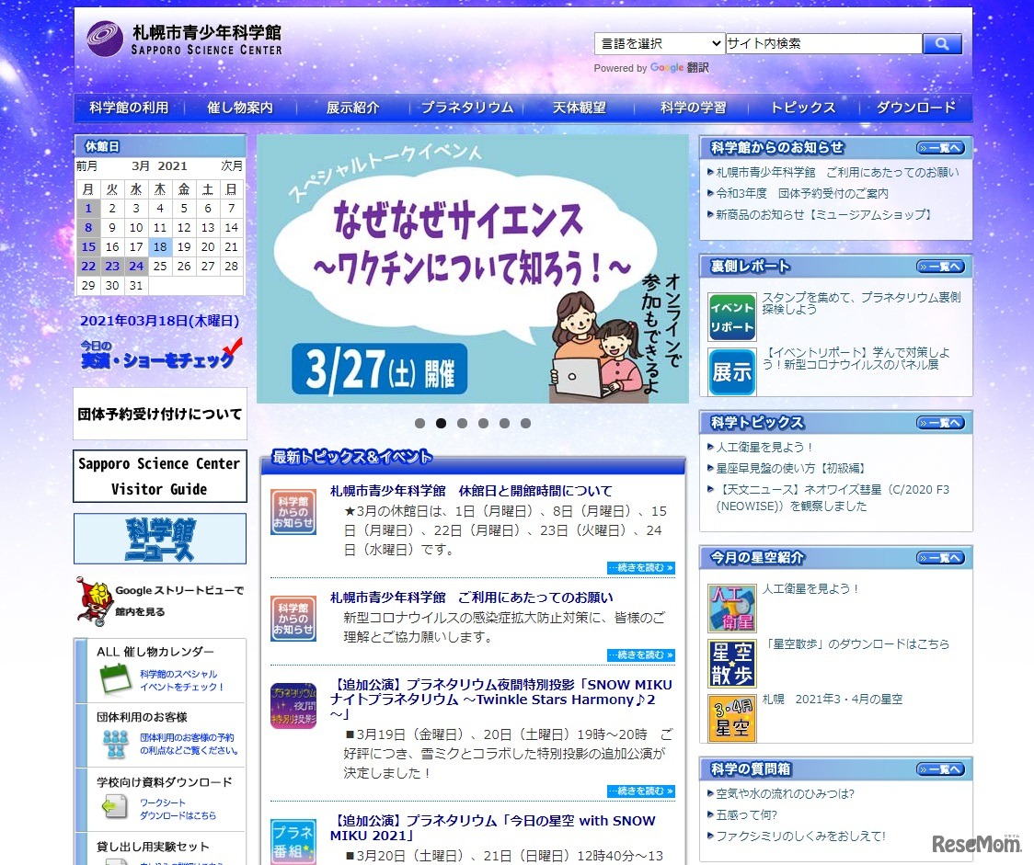Expand 一覧へ in 科学館からのお知らせ
Image resolution: width=1034 pixels, height=865 pixels.
(940, 148)
